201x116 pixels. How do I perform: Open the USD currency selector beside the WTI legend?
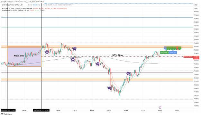click(196, 8)
